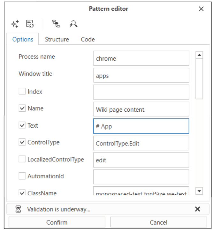Enable the Index checkbox
Viewport: 214px width, 231px height.
pyautogui.click(x=22, y=92)
